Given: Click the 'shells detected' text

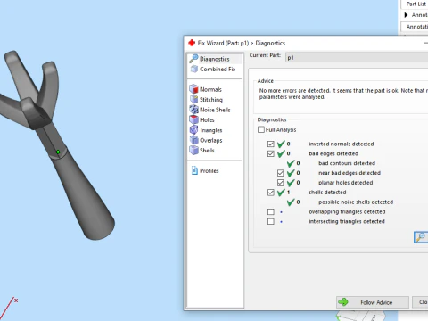Looking at the screenshot, I should pos(327,193).
